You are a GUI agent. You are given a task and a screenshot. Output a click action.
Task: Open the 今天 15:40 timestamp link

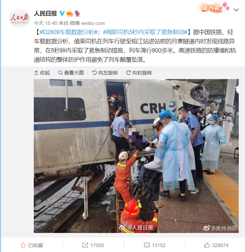point(46,23)
